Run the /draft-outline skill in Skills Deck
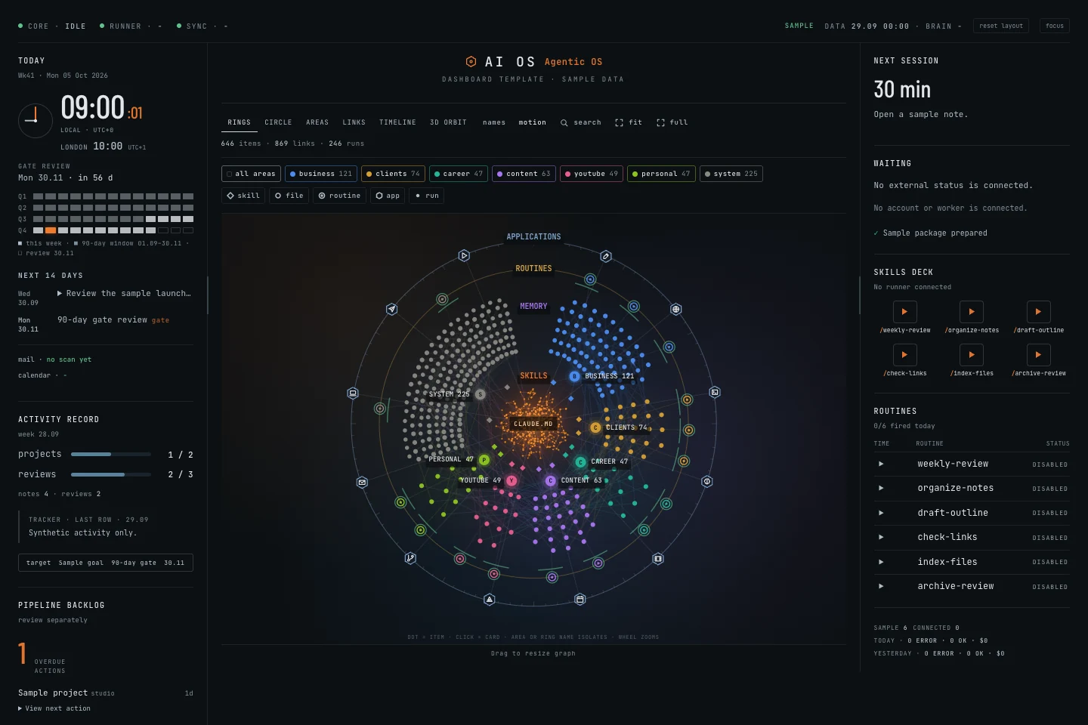This screenshot has height=725, width=1088. click(1038, 312)
